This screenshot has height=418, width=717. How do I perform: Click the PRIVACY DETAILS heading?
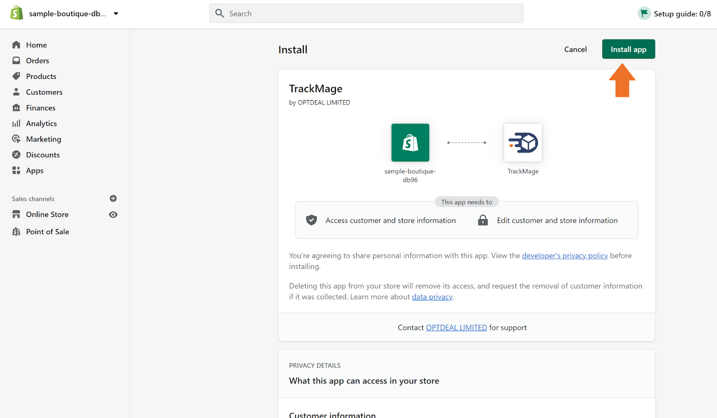click(x=315, y=366)
